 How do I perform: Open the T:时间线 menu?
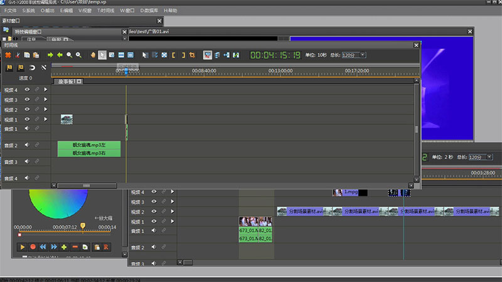tap(105, 10)
